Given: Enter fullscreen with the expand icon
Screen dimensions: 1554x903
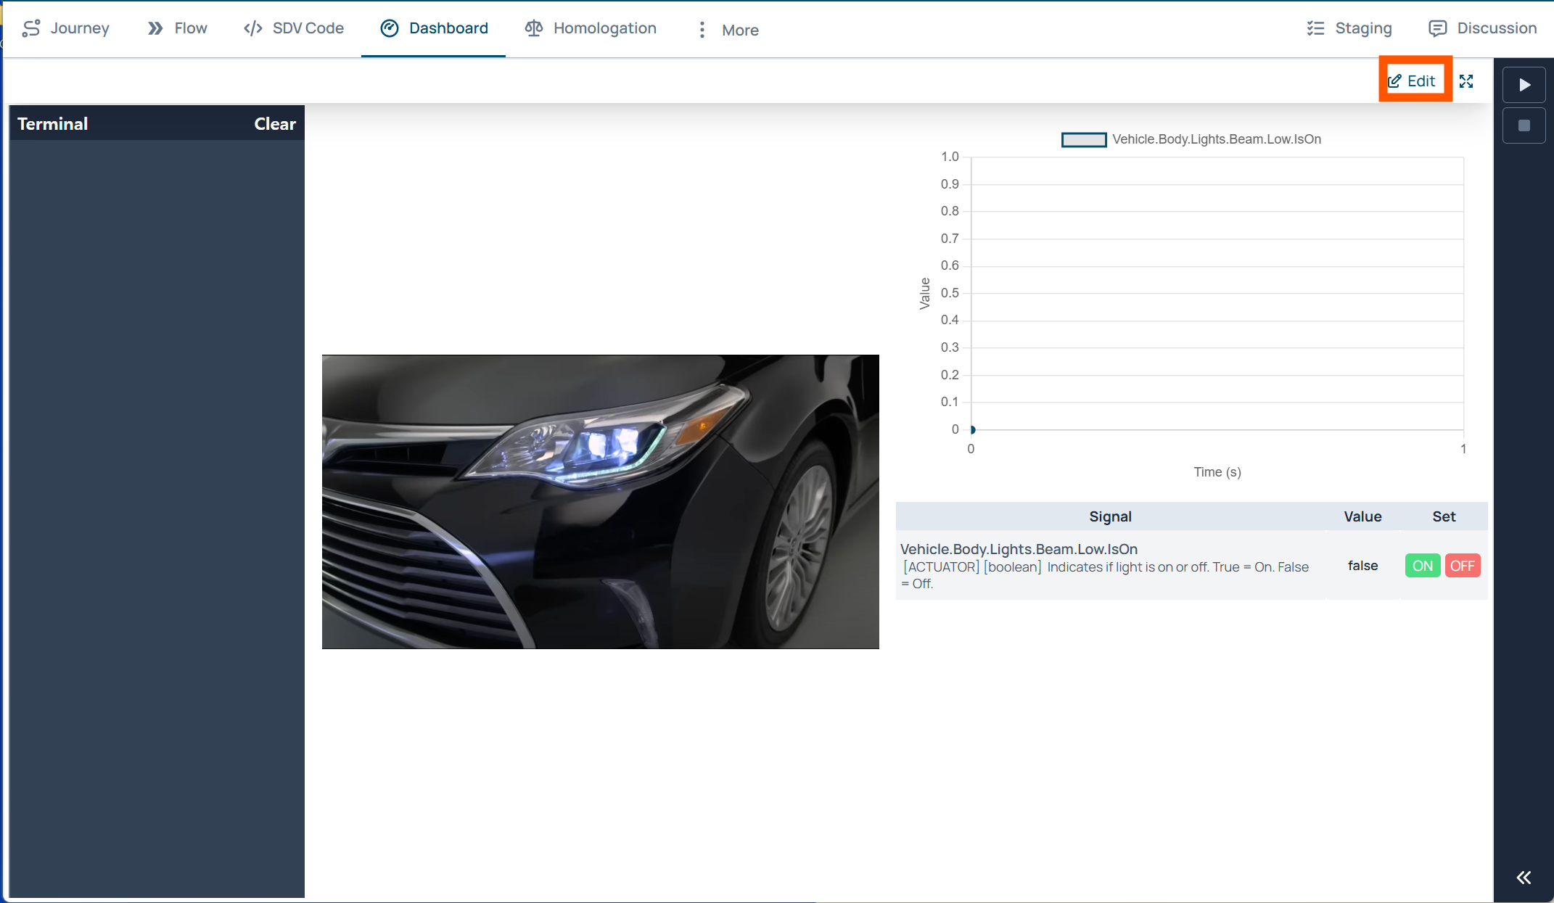Looking at the screenshot, I should click(x=1466, y=81).
